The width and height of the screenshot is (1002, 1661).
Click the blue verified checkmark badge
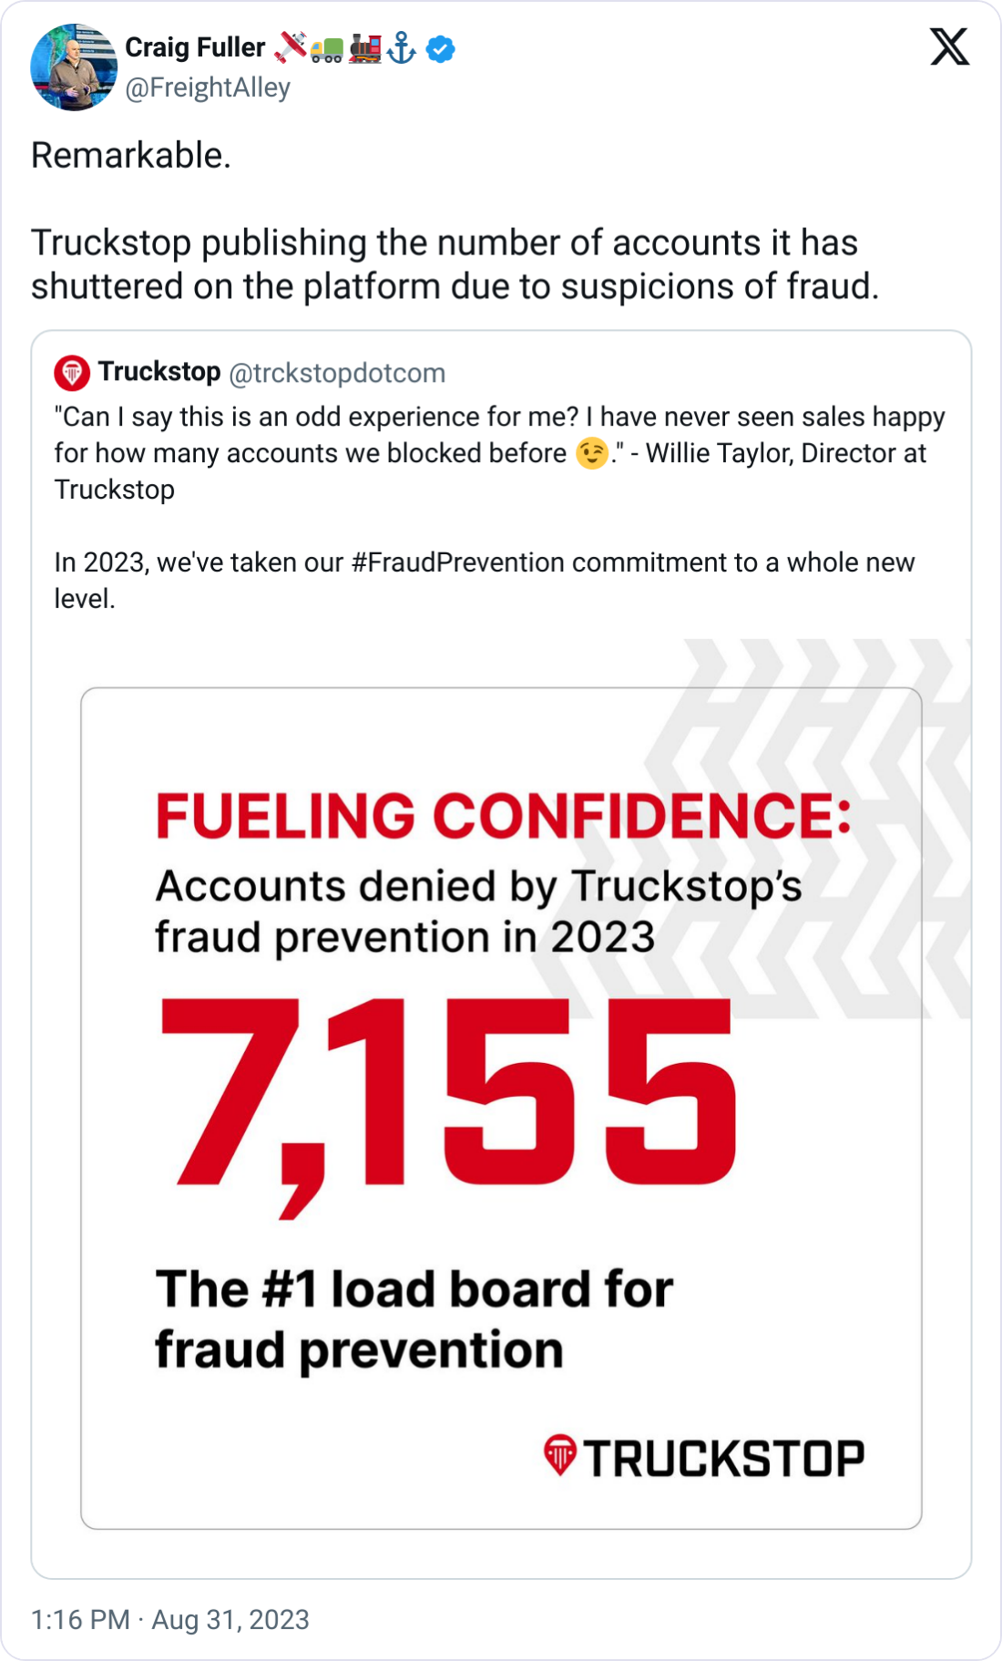coord(441,49)
